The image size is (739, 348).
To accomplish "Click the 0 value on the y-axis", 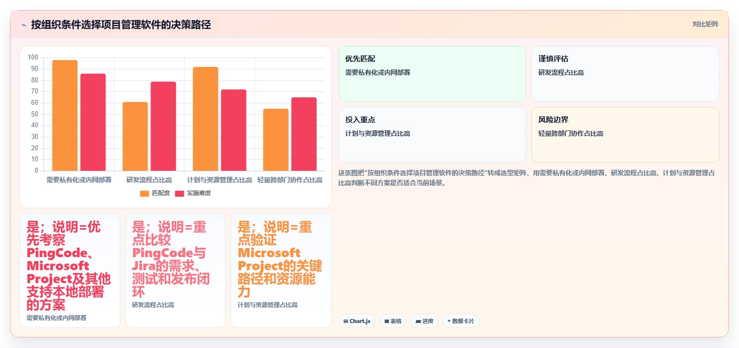I will tap(36, 170).
